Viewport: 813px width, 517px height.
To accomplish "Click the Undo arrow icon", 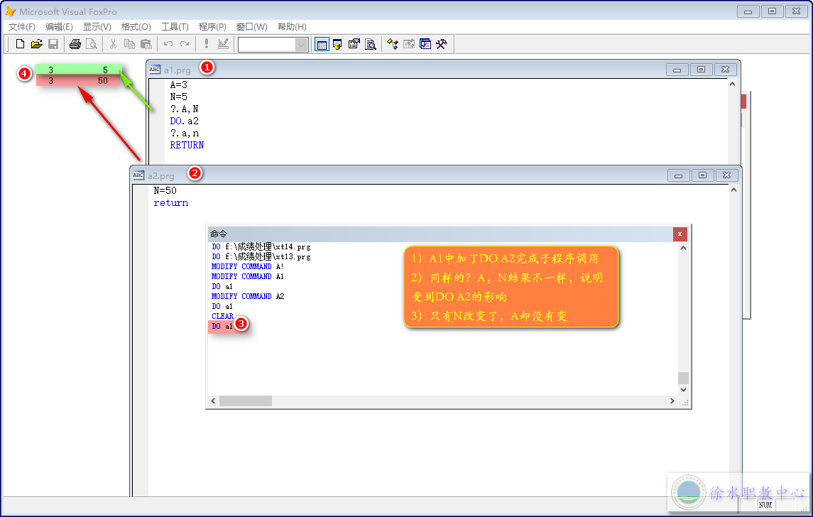I will point(168,44).
